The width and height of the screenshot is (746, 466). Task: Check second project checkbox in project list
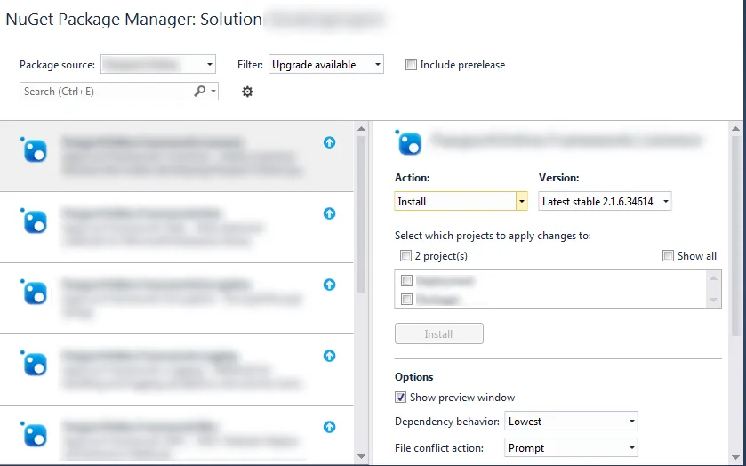pos(406,299)
